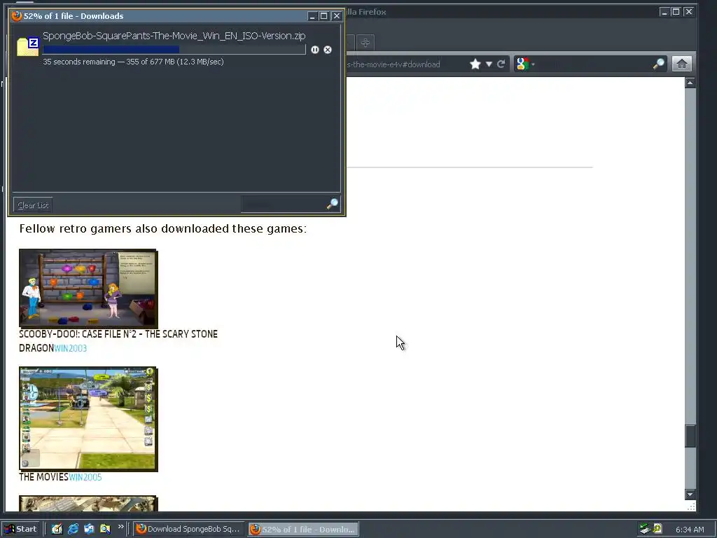Viewport: 717px width, 538px height.
Task: Go to the Firefox home page
Action: [681, 64]
